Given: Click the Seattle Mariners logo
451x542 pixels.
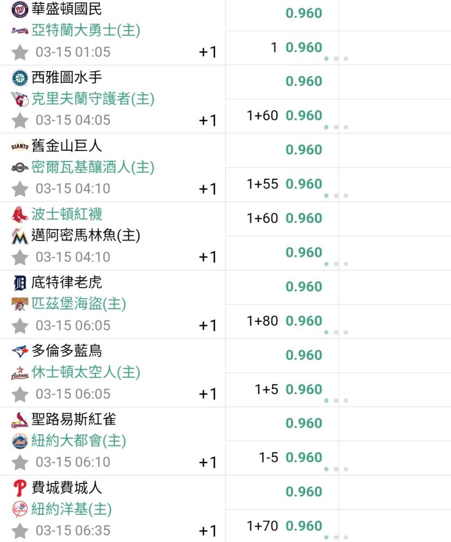Looking at the screenshot, I should tap(20, 78).
